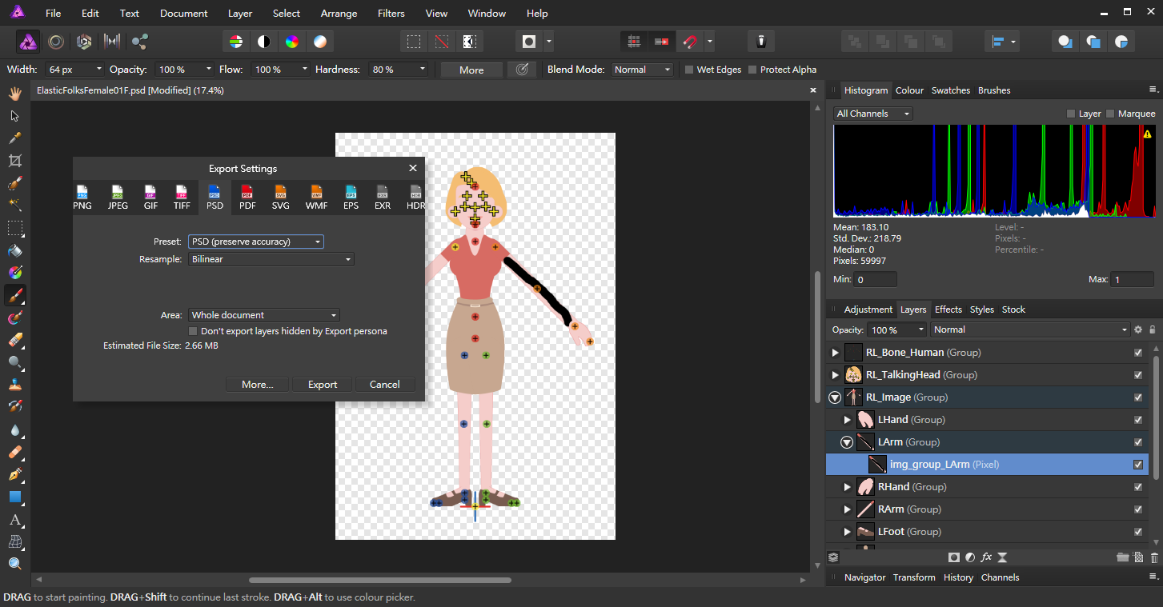Screen dimensions: 1163x607
Task: Select the Blur water-drop tool
Action: (x=14, y=429)
